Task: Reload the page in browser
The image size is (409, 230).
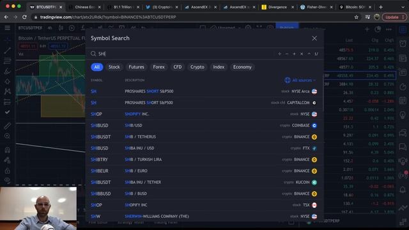Action: (24, 17)
